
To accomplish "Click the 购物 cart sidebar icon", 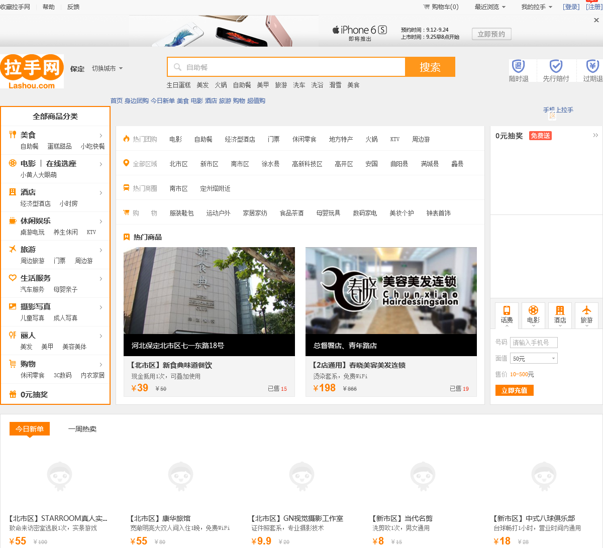I will (x=13, y=364).
